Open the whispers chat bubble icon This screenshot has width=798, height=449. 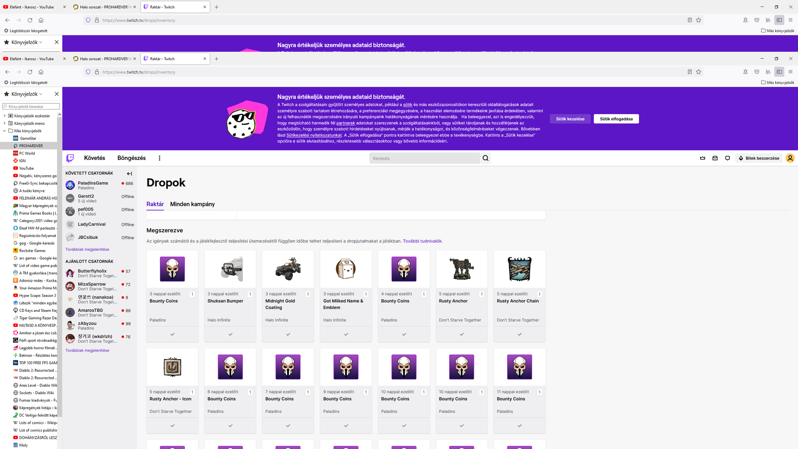coord(727,158)
